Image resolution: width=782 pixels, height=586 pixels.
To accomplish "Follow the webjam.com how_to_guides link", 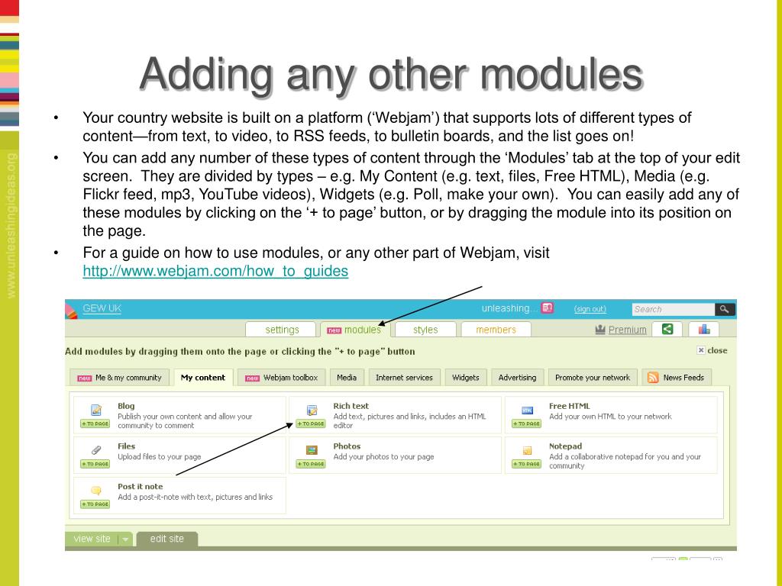I will click(x=215, y=271).
